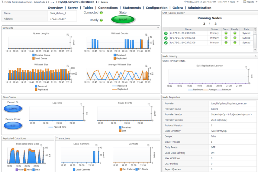Click green check icon for ip-172-31-28-237:3306
This screenshot has height=172, width=261.
click(166, 33)
